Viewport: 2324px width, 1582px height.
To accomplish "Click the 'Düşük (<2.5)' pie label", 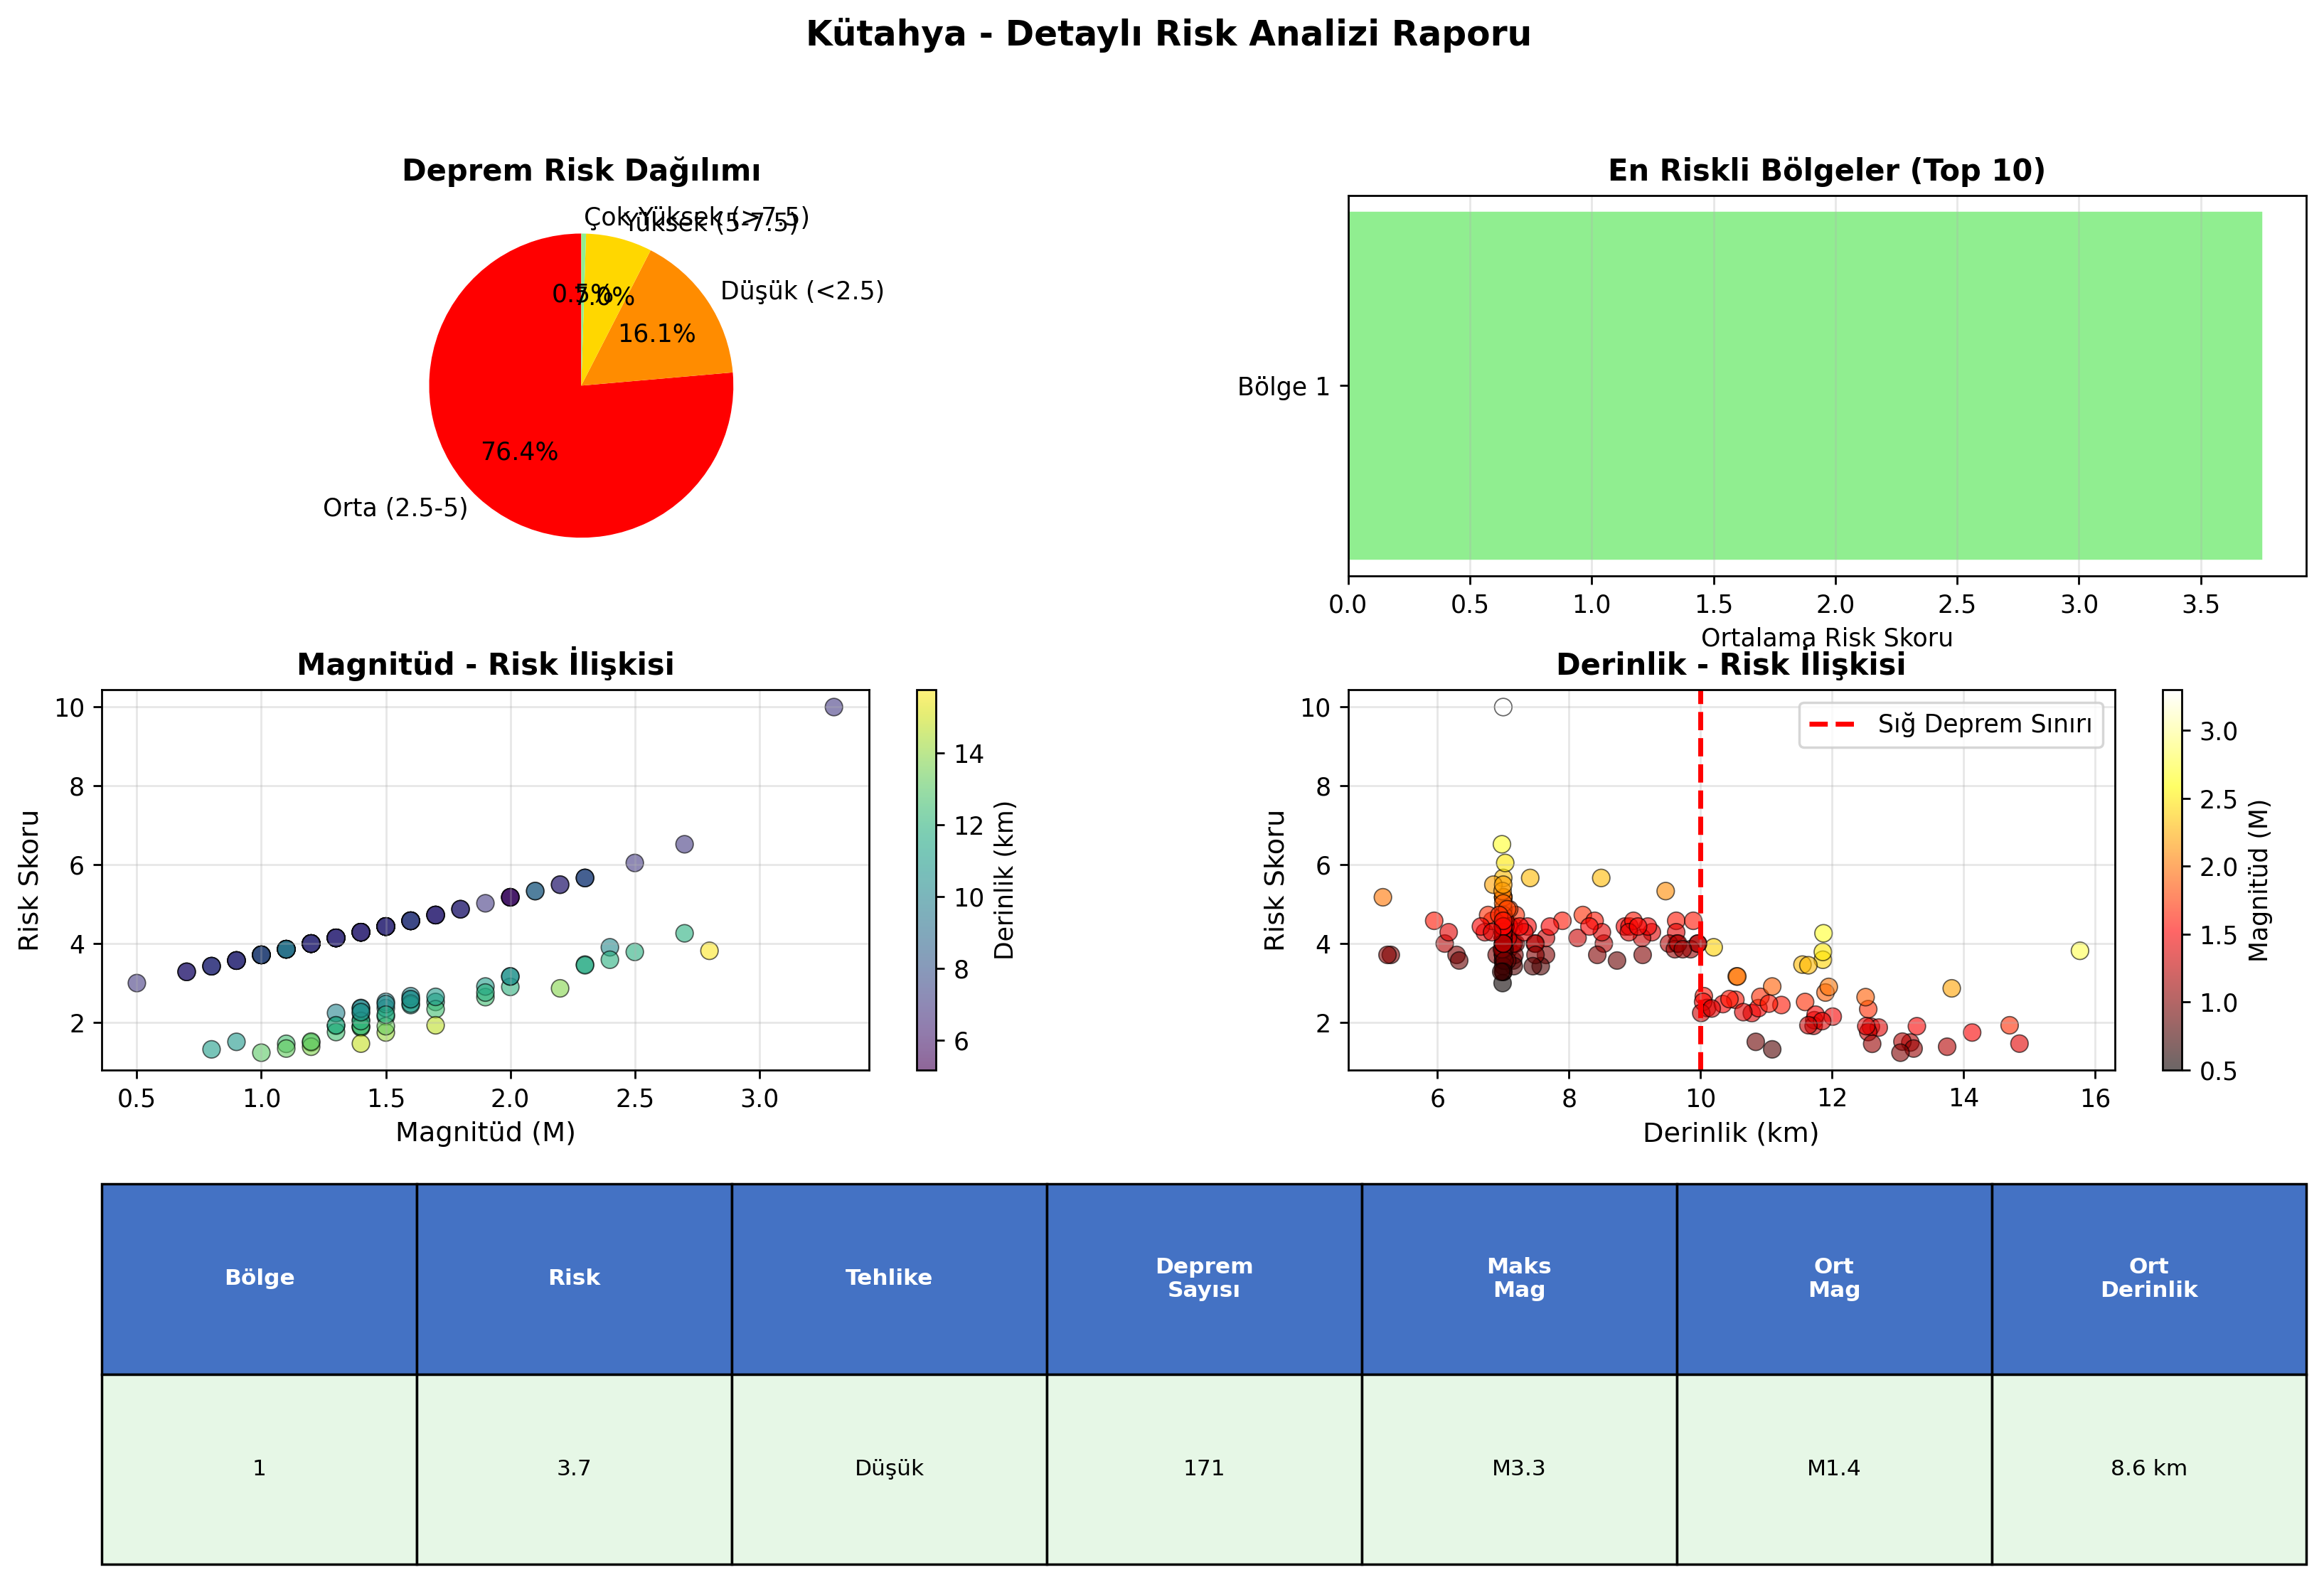I will pos(802,291).
